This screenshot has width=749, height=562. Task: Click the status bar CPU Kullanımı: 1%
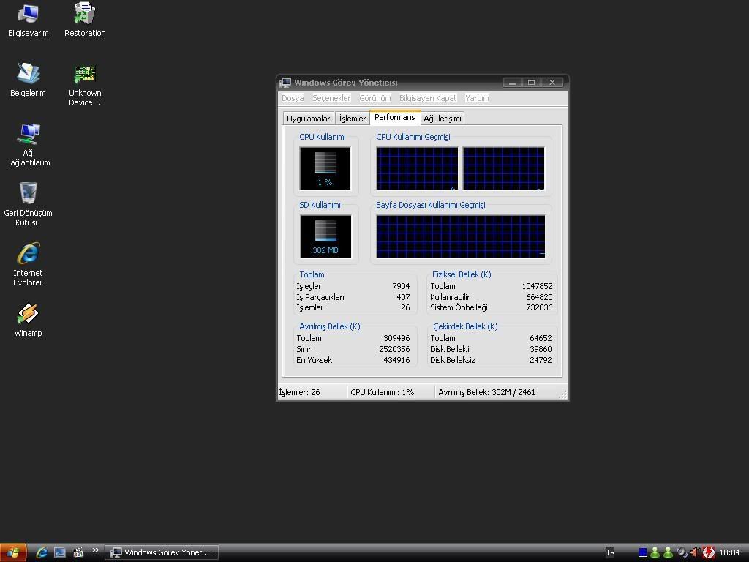[382, 392]
